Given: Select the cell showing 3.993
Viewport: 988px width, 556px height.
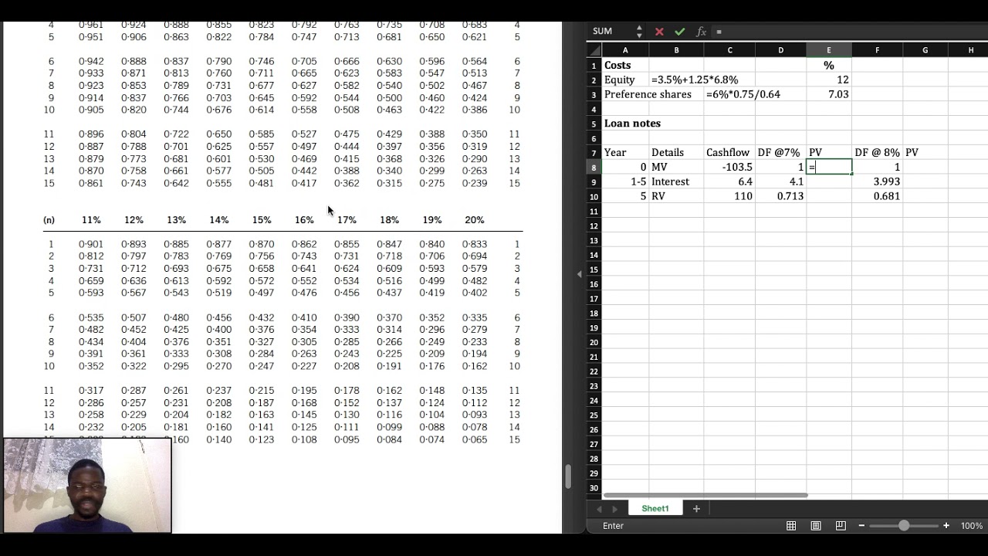Looking at the screenshot, I should (x=877, y=181).
